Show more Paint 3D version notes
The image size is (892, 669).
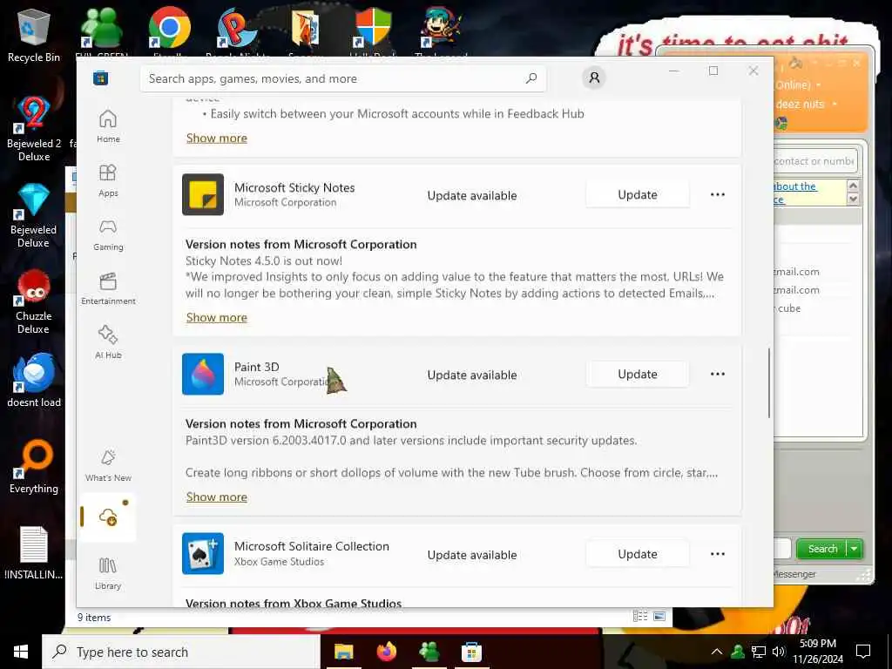[x=217, y=497]
